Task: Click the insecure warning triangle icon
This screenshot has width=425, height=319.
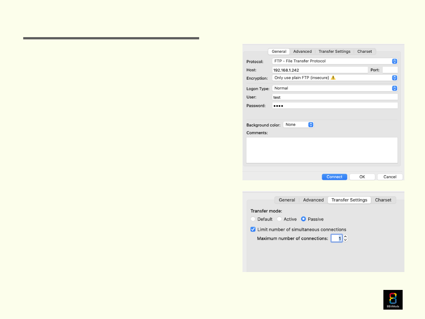Action: pyautogui.click(x=333, y=78)
